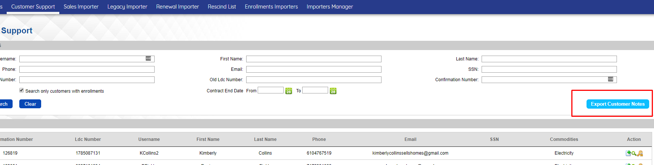Click the Commodities column header

(564, 139)
